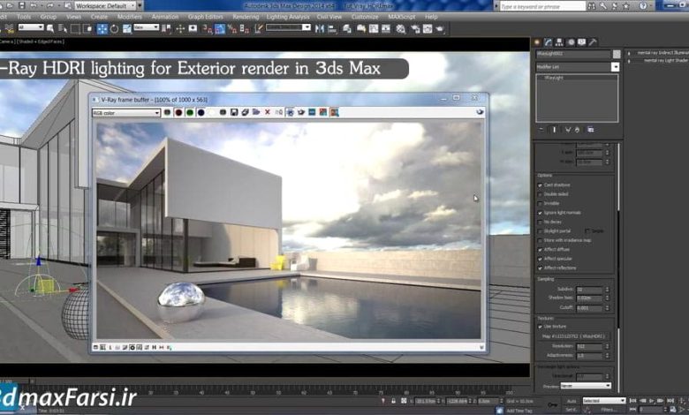Click the object color swatch beside the name
689x415 pixels.
coord(615,54)
